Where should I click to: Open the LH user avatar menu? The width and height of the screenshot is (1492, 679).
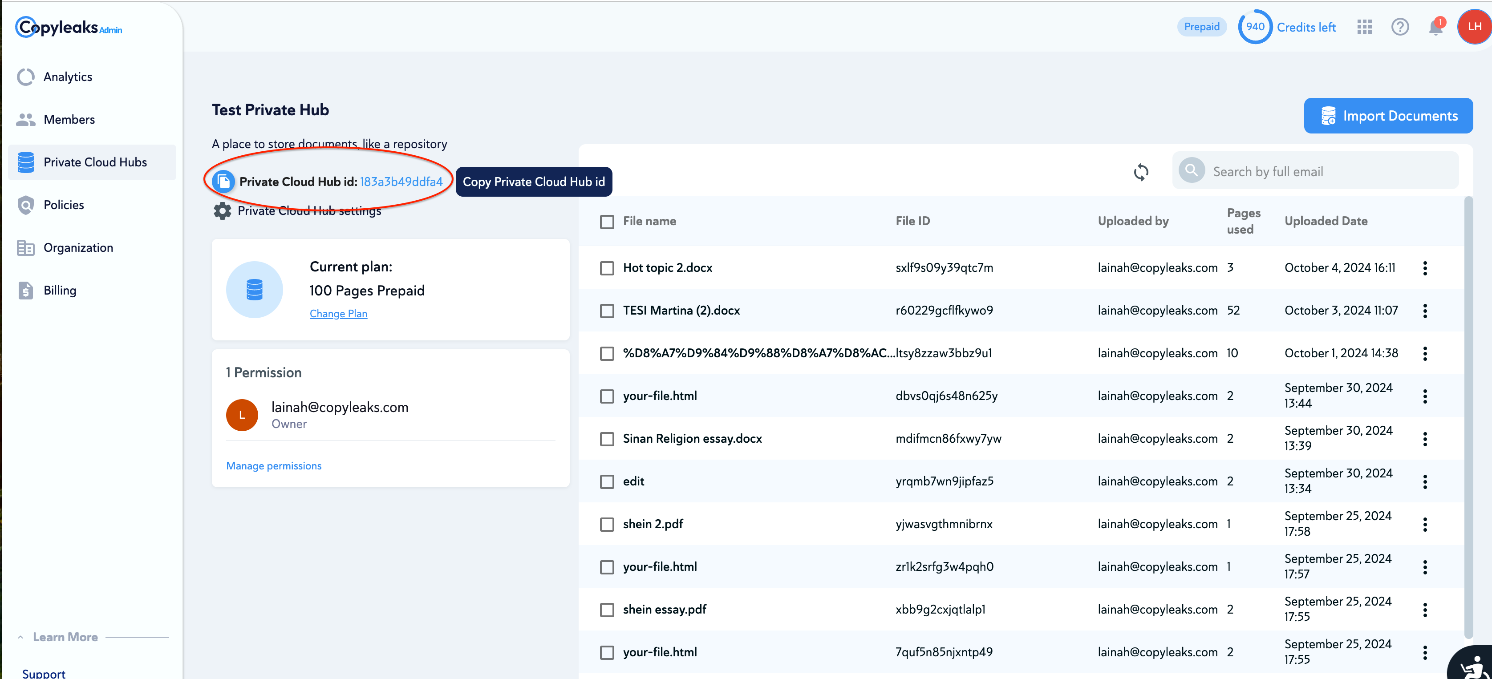click(x=1475, y=27)
